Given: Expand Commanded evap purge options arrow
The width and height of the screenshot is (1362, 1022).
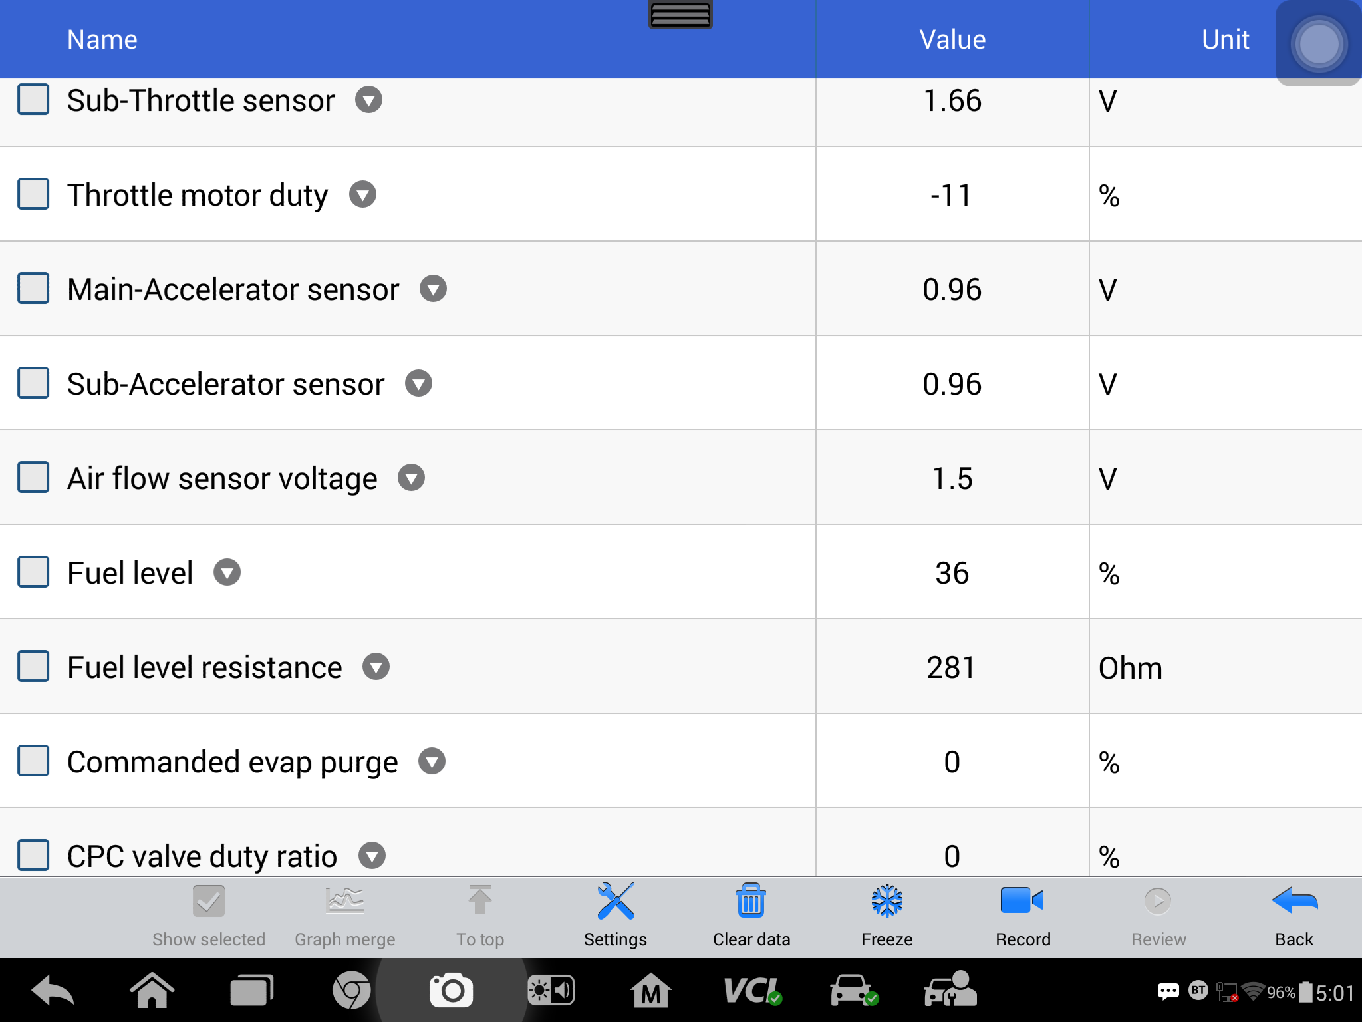Looking at the screenshot, I should pos(432,761).
